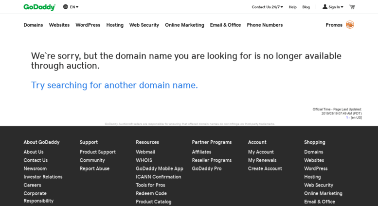378x206 pixels.
Task: Click the '1' link near en-US
Action: pyautogui.click(x=347, y=118)
